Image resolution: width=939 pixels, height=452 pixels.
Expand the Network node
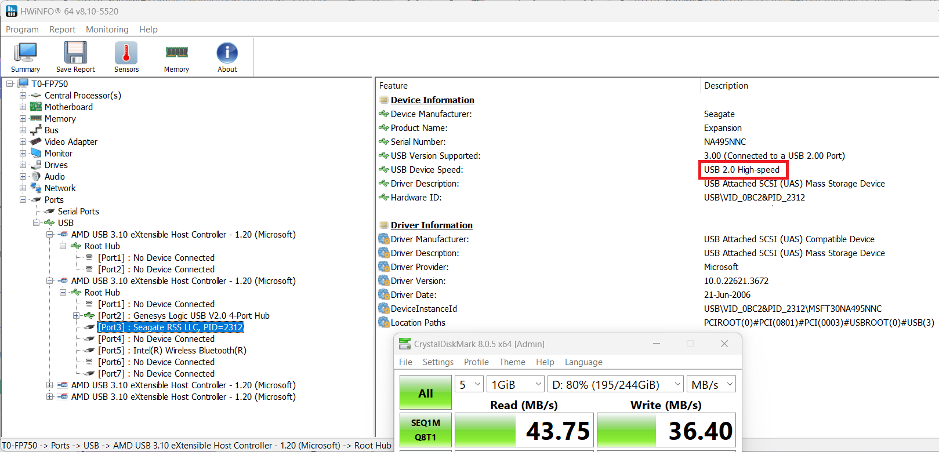coord(23,188)
